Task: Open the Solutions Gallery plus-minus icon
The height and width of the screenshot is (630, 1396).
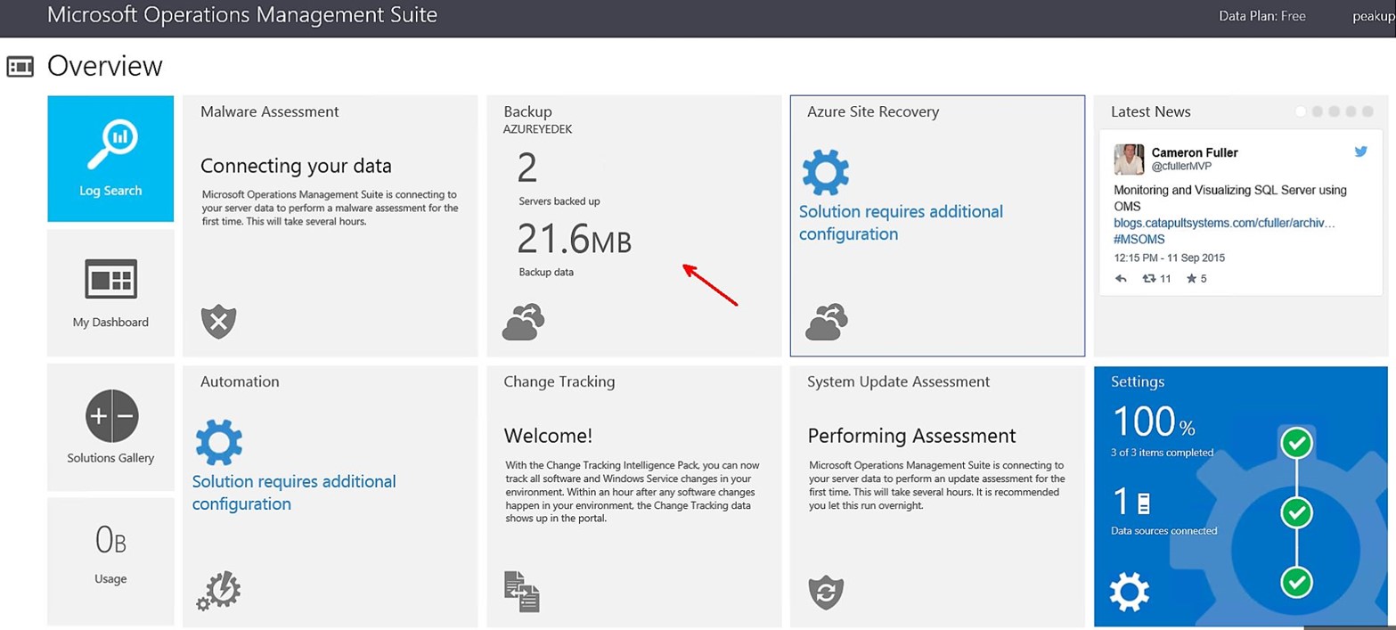Action: coord(111,416)
